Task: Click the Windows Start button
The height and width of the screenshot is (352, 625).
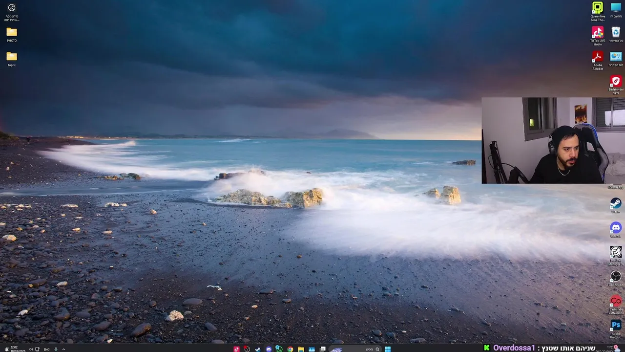Action: pos(388,349)
